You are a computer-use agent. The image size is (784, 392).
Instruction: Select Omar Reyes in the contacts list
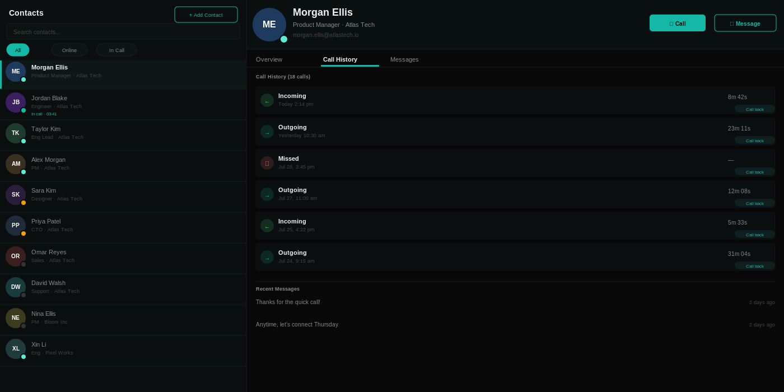123,259
